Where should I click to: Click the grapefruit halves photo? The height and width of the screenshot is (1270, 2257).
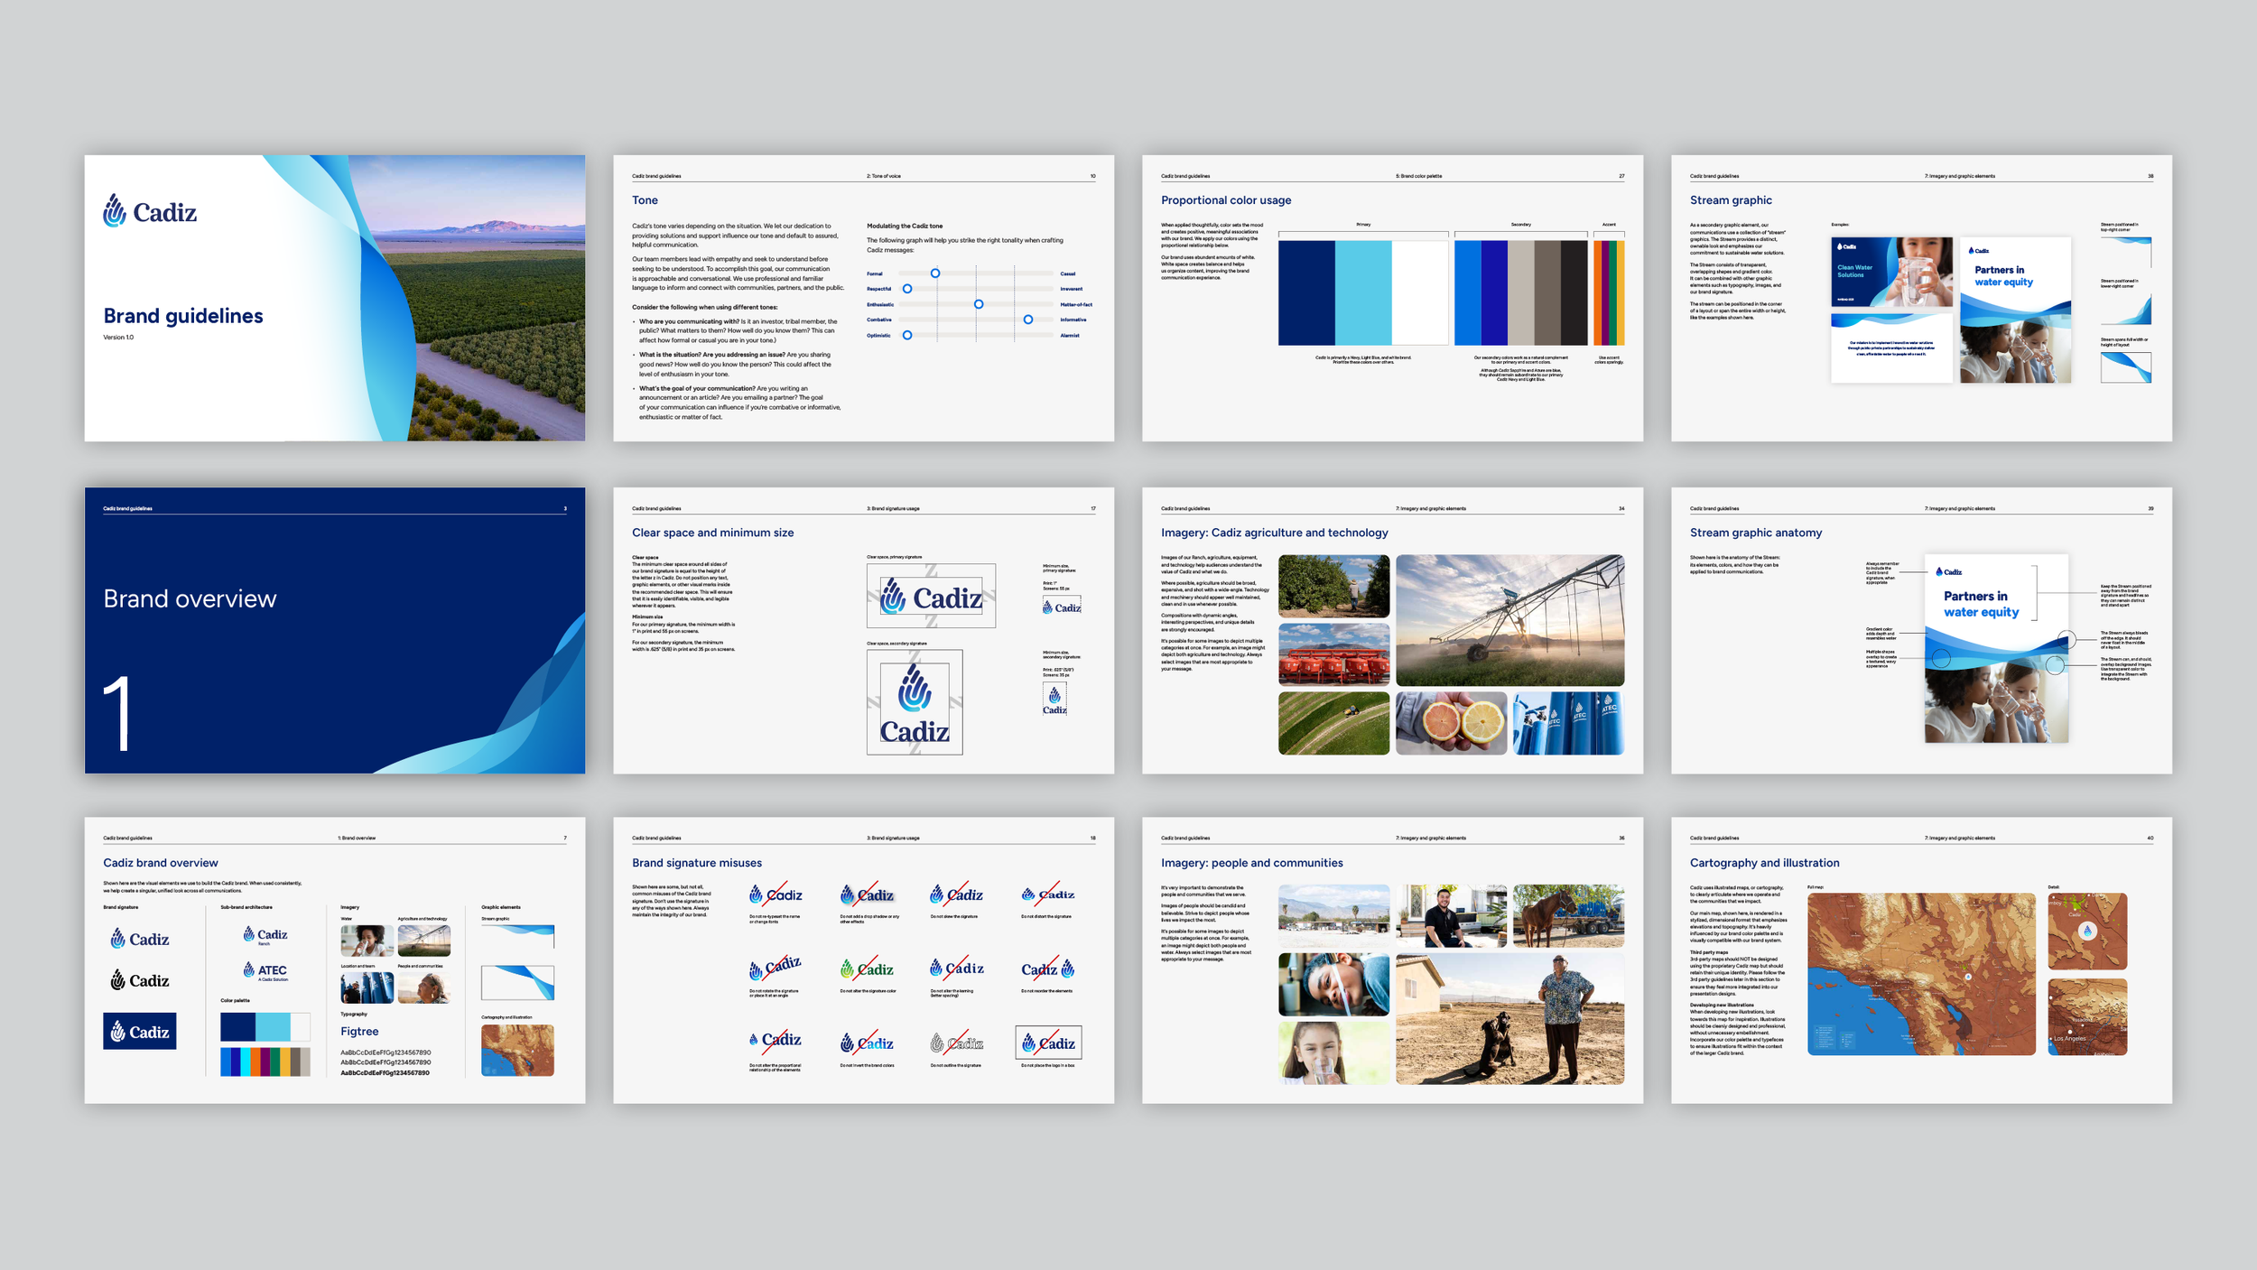tap(1450, 723)
